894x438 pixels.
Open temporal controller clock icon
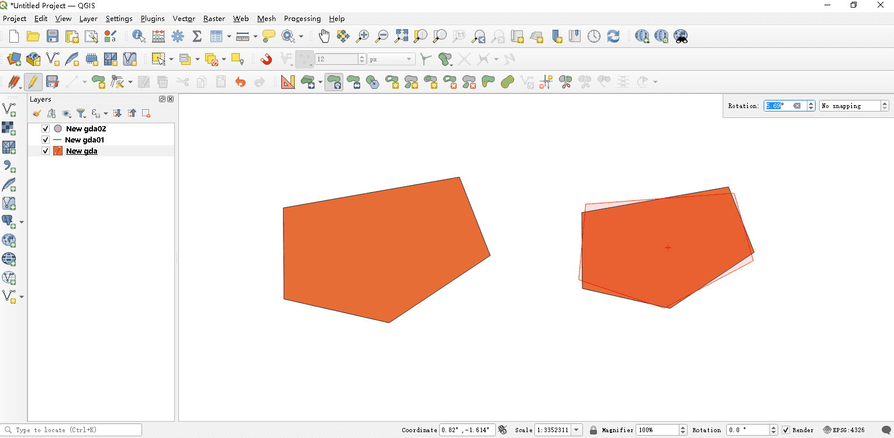coord(594,36)
